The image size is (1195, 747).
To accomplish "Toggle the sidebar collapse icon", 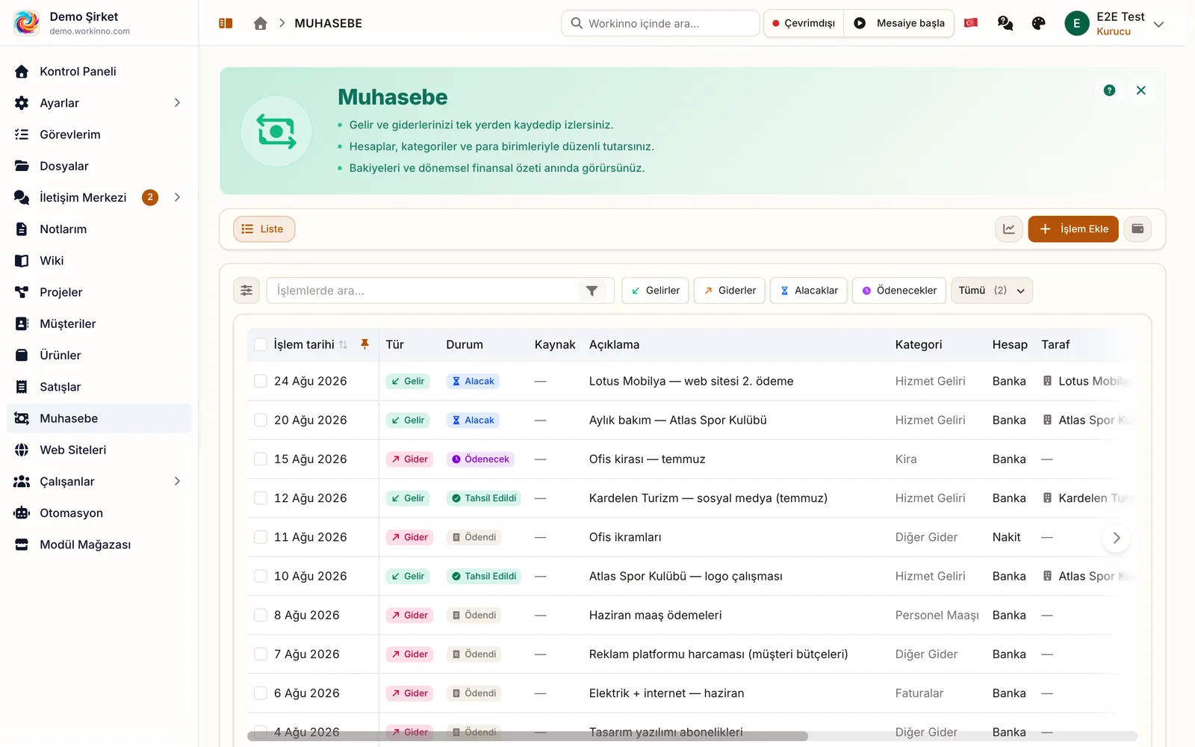I will tap(226, 23).
